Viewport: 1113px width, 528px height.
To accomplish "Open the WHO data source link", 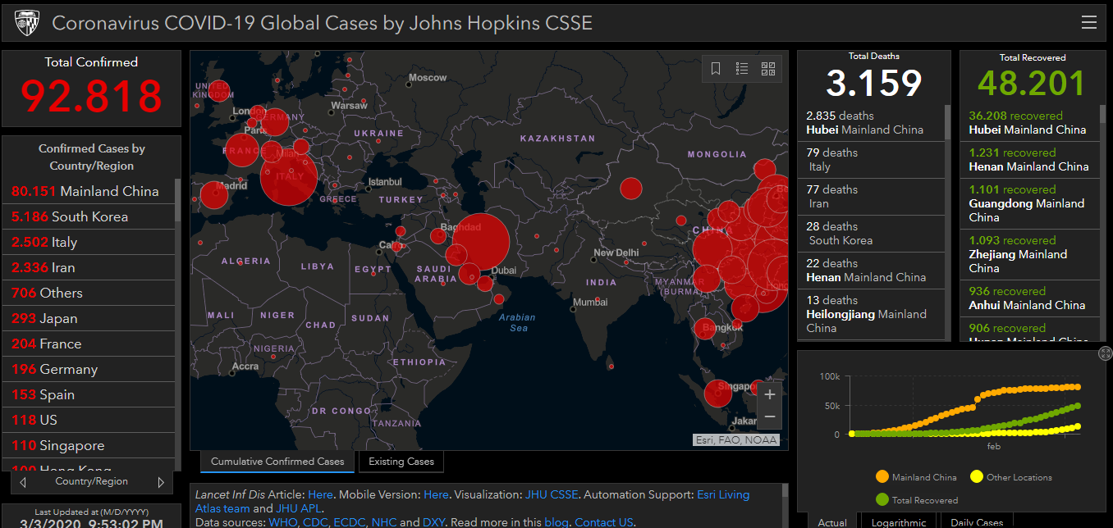I will 283,522.
